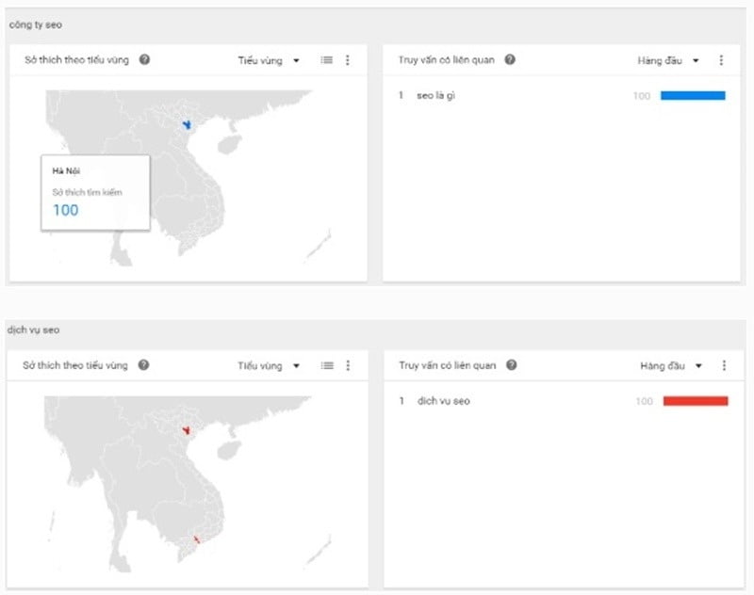This screenshot has height=595, width=754.
Task: Click the list view icon in the bottom regions panel
Action: click(326, 365)
